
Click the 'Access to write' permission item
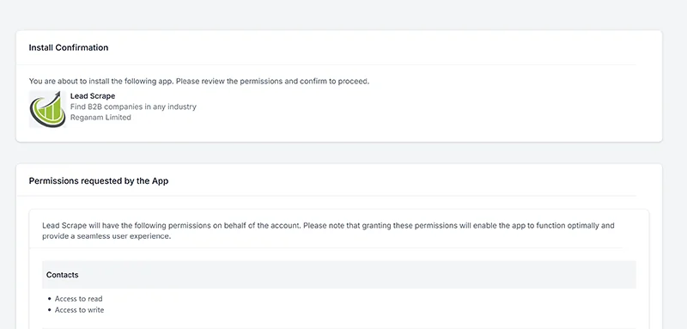point(79,310)
